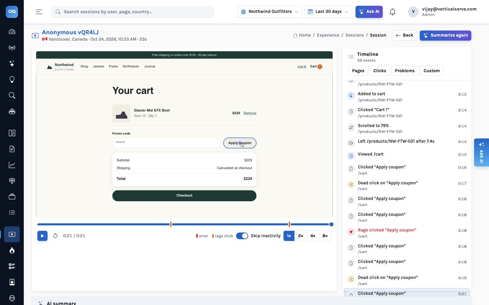Toggle the Skip inactivity switch
Screen dimensions: 489x305
(242, 236)
